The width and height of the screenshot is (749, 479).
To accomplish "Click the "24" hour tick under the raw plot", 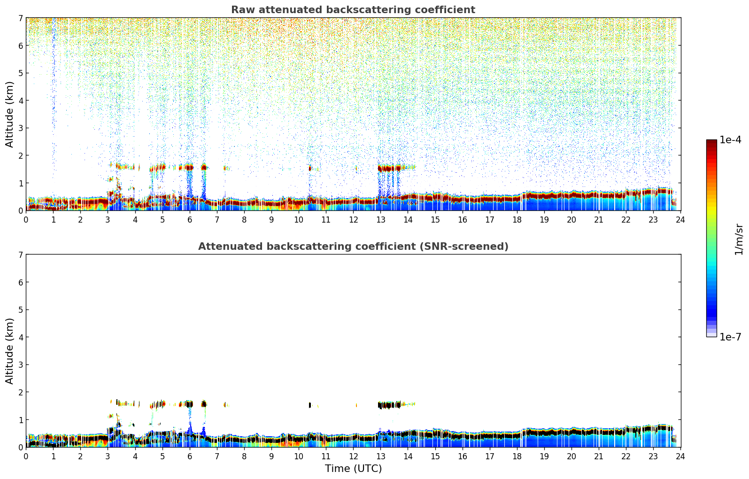I will click(680, 219).
